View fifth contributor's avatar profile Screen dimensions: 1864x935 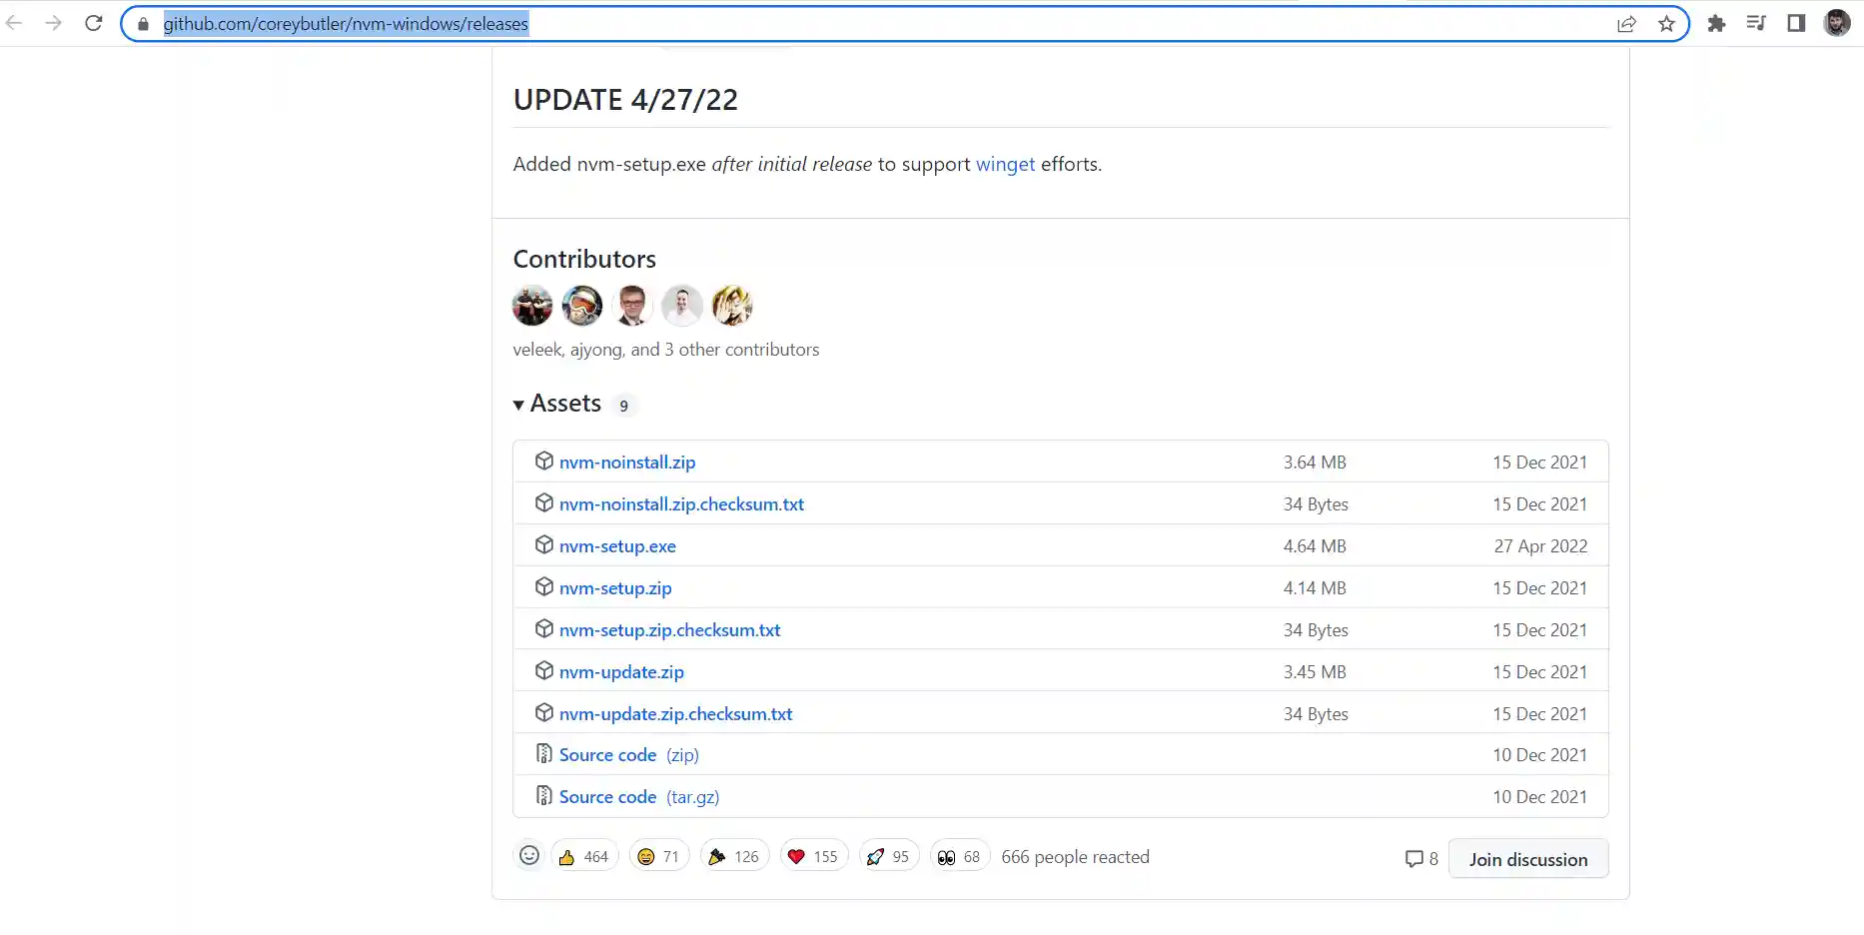click(x=732, y=306)
